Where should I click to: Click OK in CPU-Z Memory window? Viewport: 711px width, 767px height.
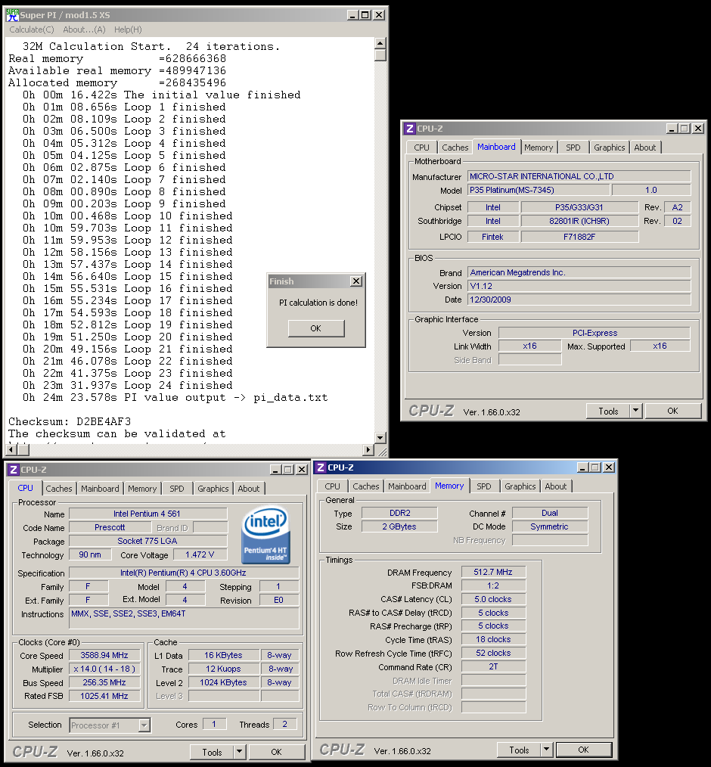[x=583, y=750]
